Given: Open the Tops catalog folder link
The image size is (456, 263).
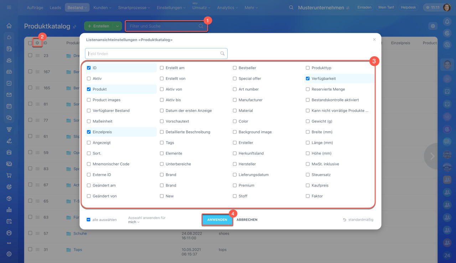Looking at the screenshot, I should tap(78, 250).
